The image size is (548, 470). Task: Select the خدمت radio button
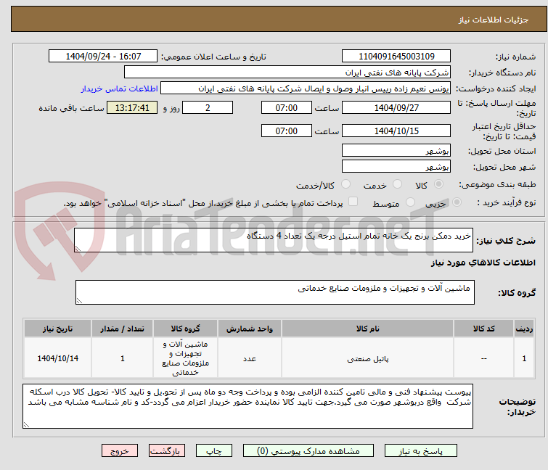(x=397, y=184)
